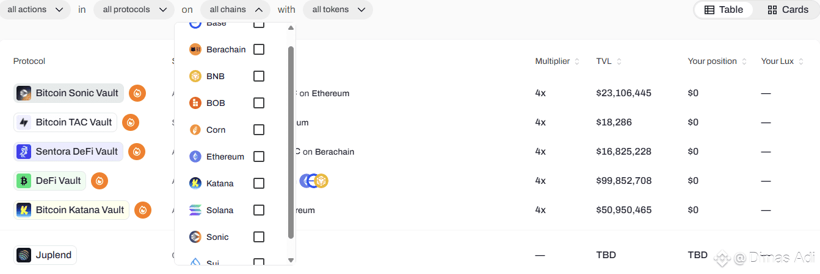The width and height of the screenshot is (820, 274).
Task: Click the flame icon beside Bitcoin Sonic Vault
Action: pos(137,93)
